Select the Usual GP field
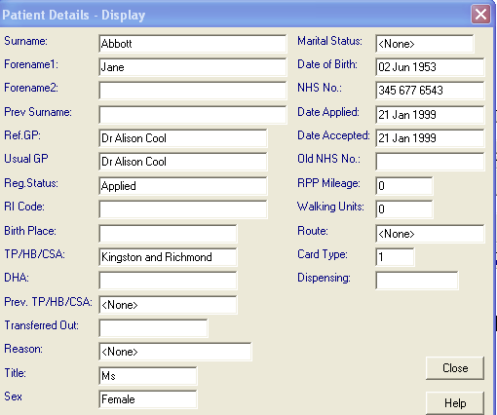497x415 pixels. coord(183,162)
